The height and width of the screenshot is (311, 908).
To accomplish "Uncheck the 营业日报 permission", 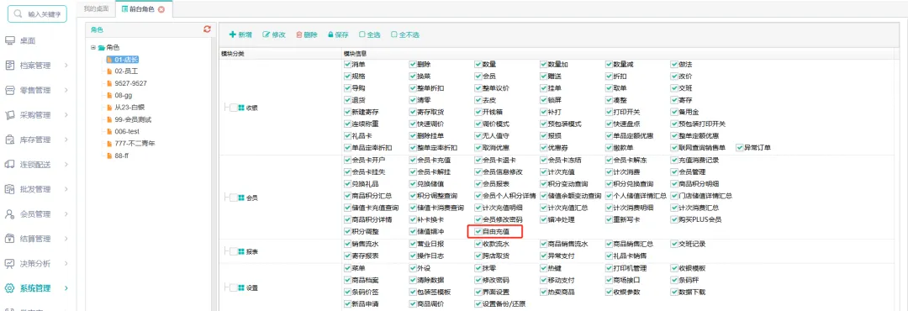I will [413, 244].
